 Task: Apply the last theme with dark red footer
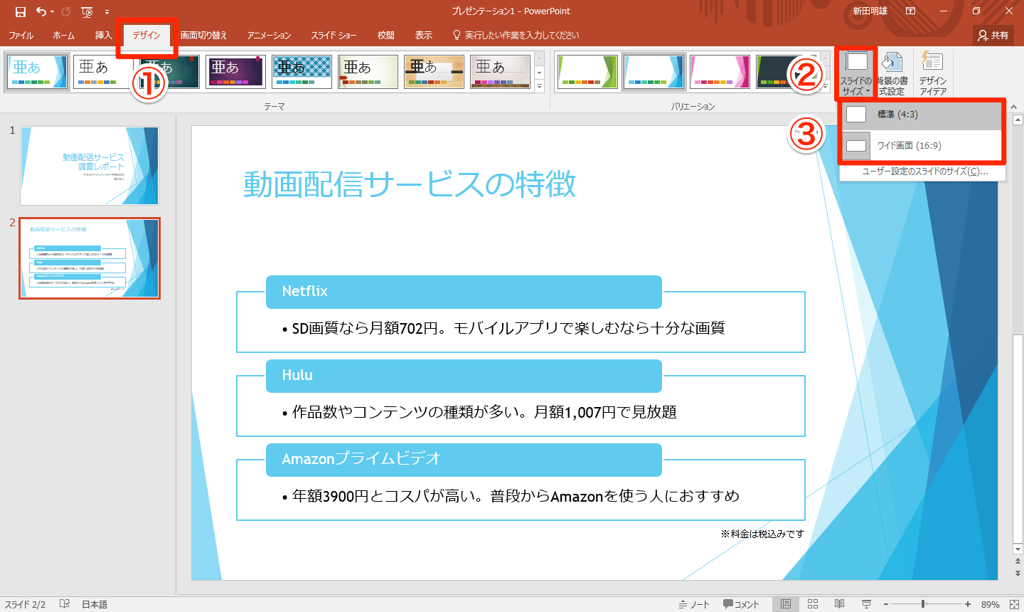[500, 72]
